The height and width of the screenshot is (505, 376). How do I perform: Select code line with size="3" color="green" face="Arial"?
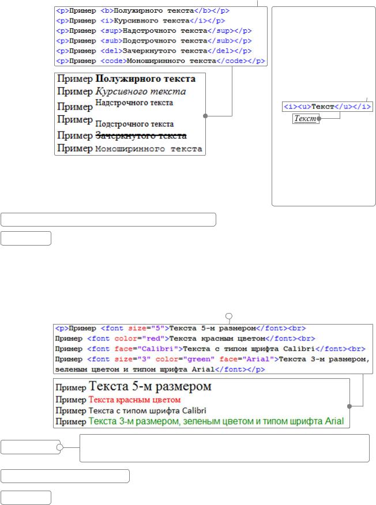pos(213,359)
